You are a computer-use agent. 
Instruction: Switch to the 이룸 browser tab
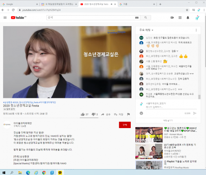pos(134,4)
